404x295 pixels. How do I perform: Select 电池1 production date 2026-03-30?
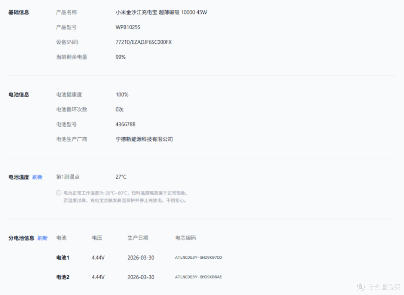(141, 258)
